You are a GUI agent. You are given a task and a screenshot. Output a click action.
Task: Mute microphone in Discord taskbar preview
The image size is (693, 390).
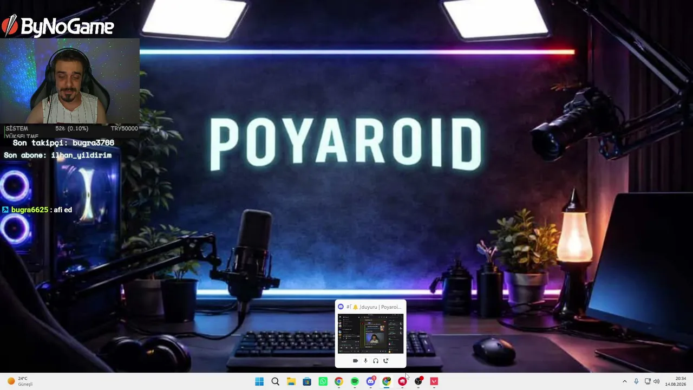click(365, 361)
